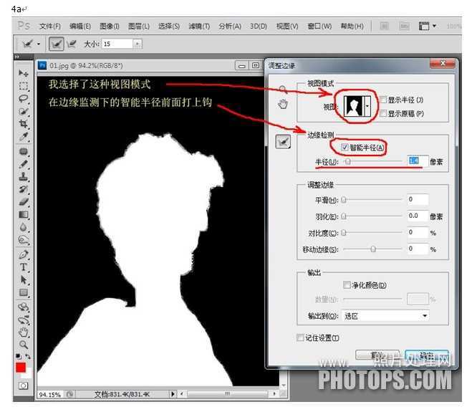Open 输出到(O) dropdown showing 选区
This screenshot has height=412, width=472.
[x=385, y=316]
